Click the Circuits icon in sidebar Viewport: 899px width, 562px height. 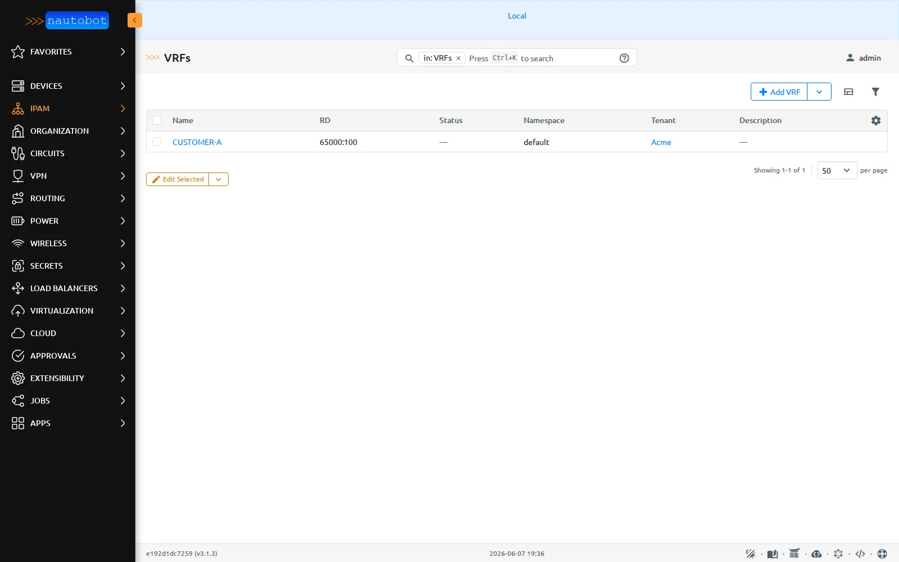[18, 153]
